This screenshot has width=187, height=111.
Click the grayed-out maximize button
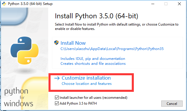point(166,4)
